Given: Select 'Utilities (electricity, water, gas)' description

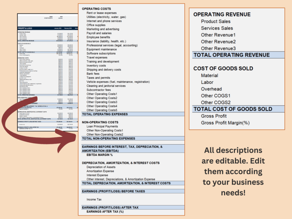Looking at the screenshot, I should pyautogui.click(x=106, y=17).
